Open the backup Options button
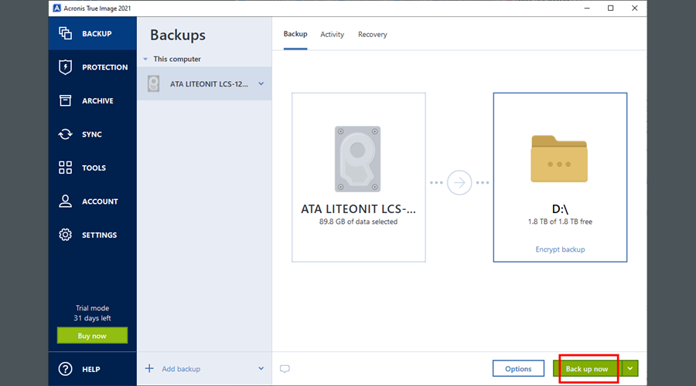This screenshot has width=696, height=386. (518, 369)
